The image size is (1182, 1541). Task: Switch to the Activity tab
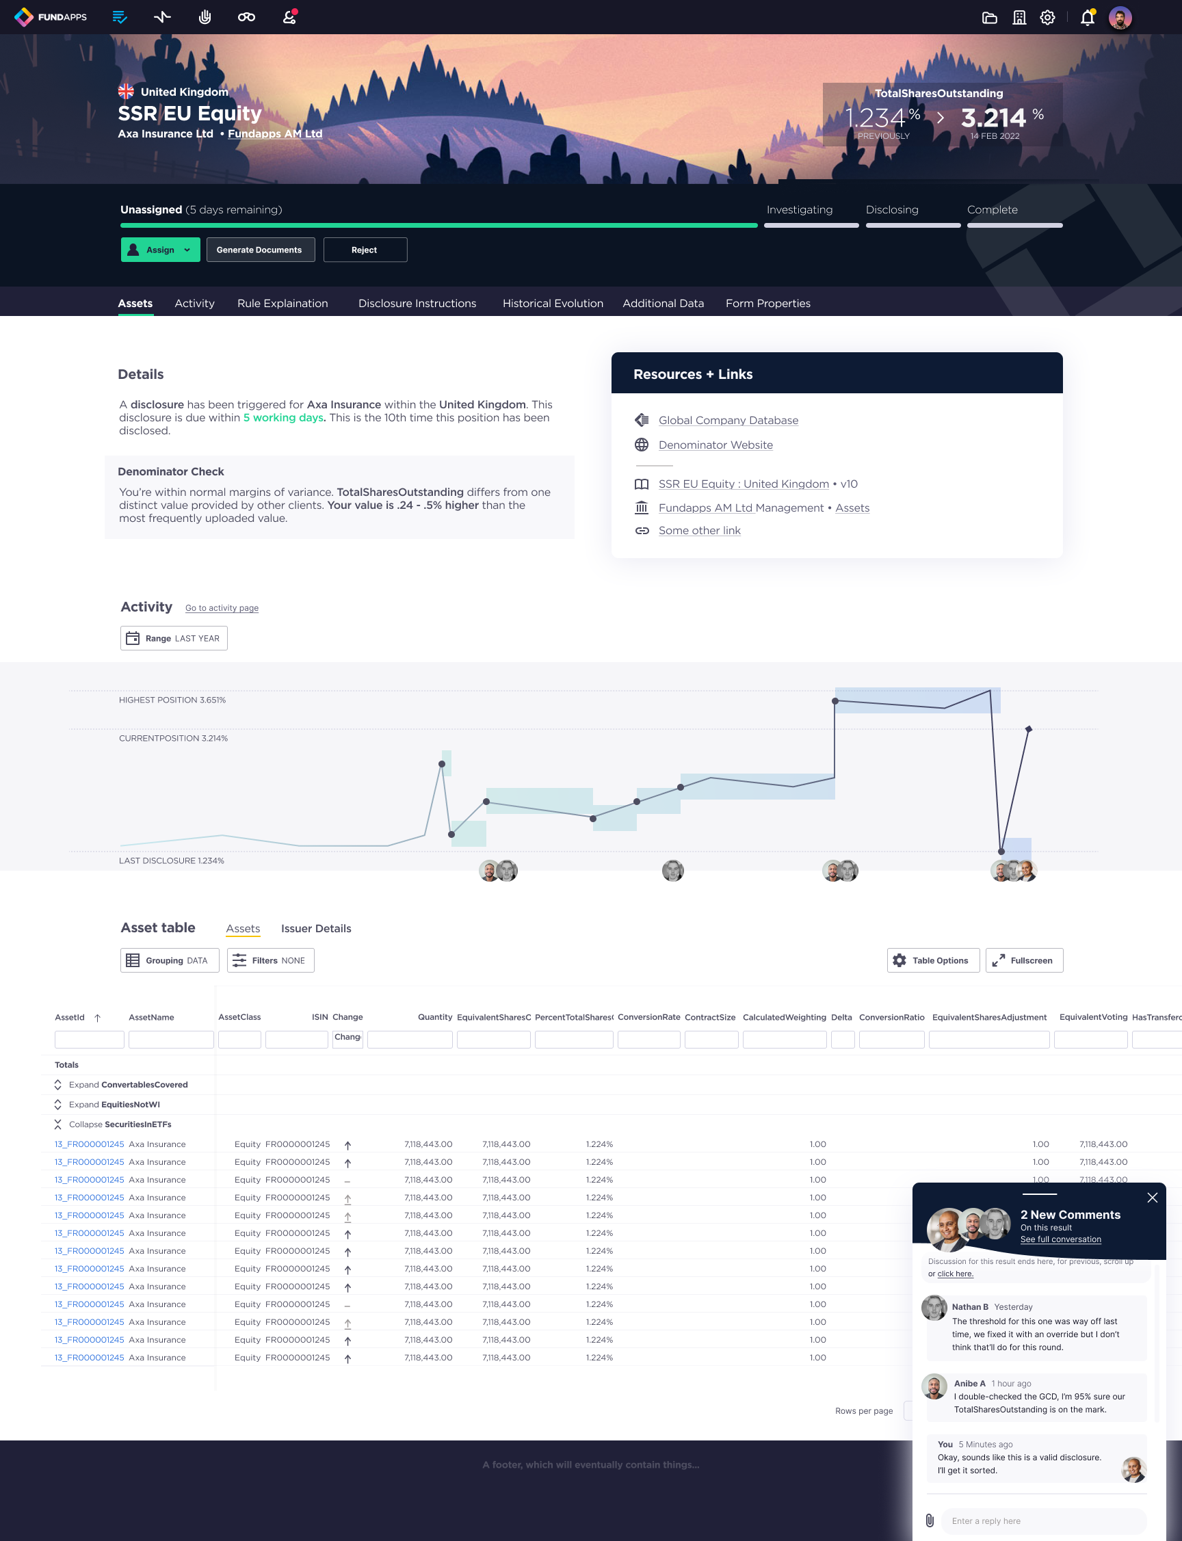pos(194,303)
